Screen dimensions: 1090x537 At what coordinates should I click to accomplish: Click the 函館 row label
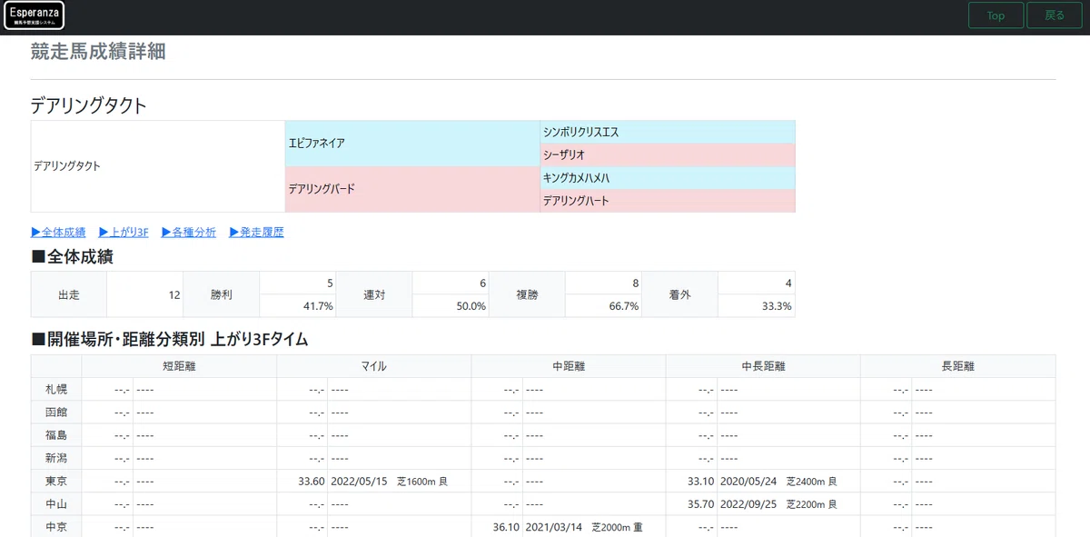(x=56, y=412)
